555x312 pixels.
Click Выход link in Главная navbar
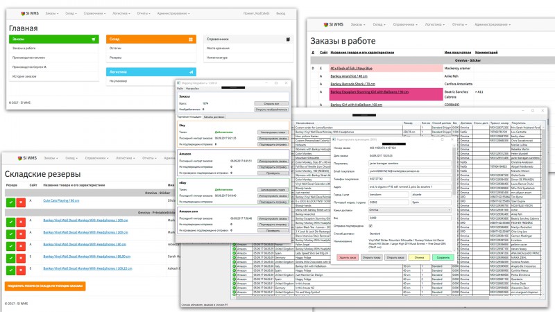coord(281,13)
